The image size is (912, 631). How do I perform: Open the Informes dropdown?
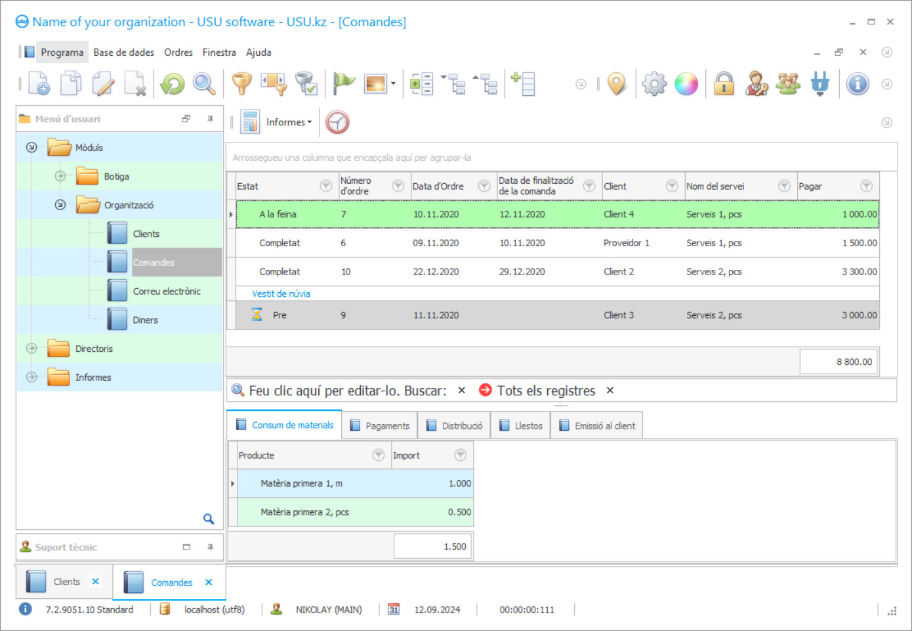click(x=288, y=122)
